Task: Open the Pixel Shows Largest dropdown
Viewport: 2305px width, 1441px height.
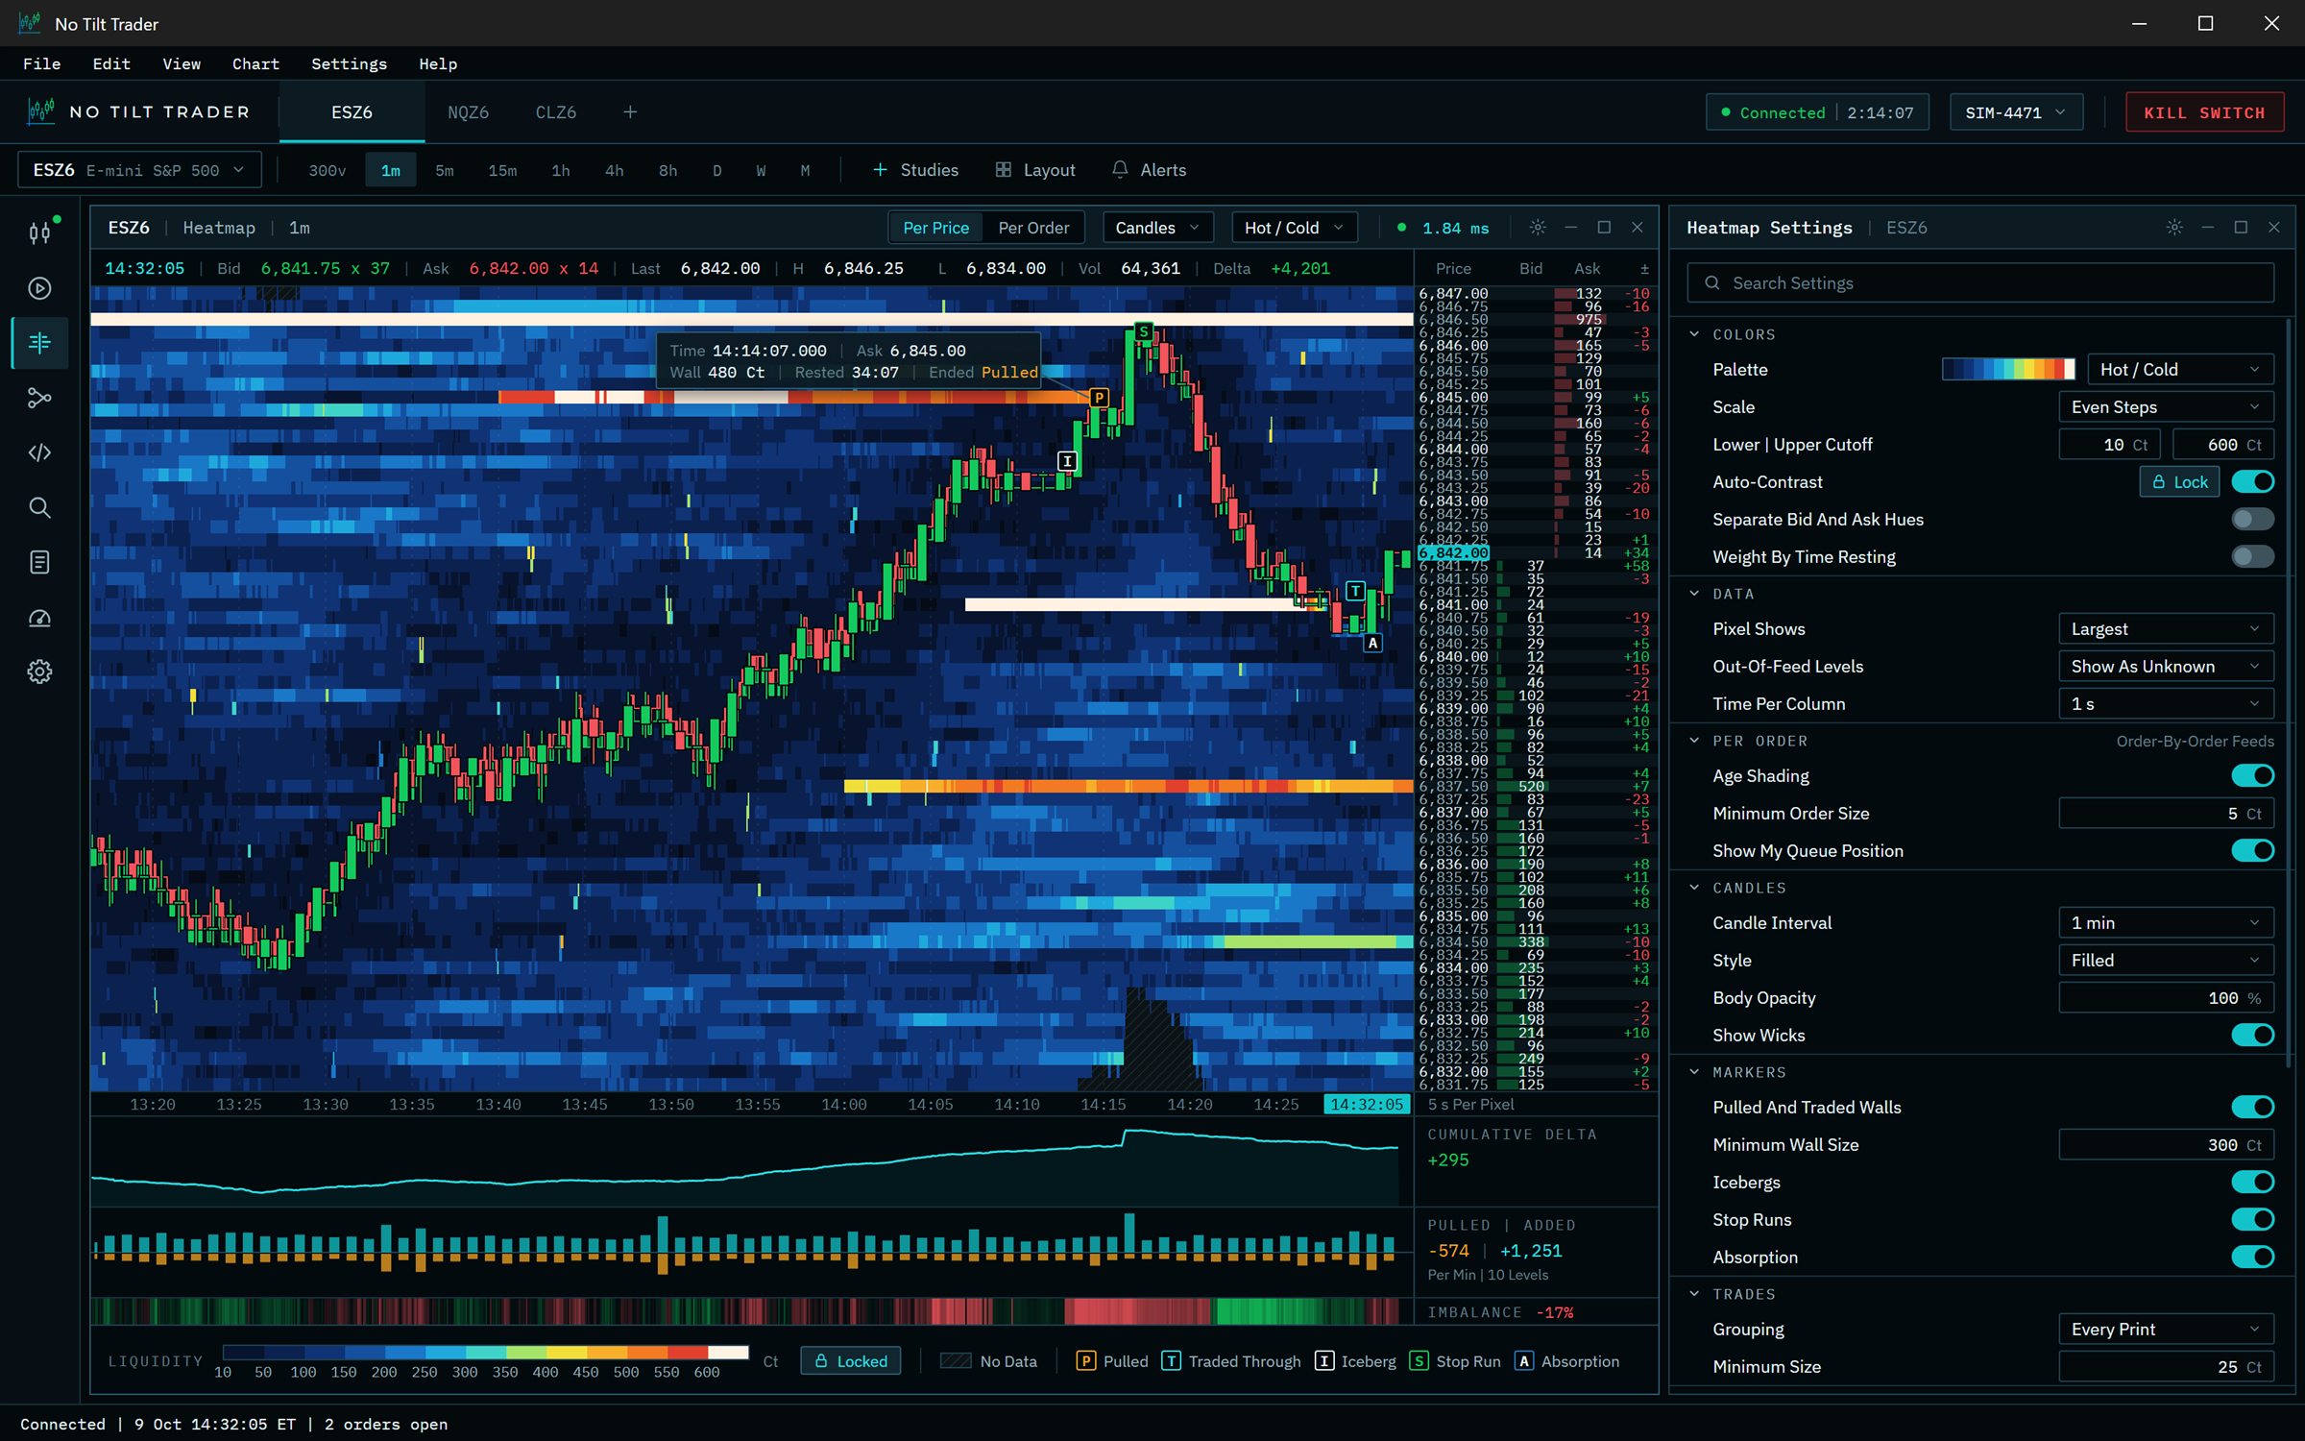Action: pos(2166,629)
